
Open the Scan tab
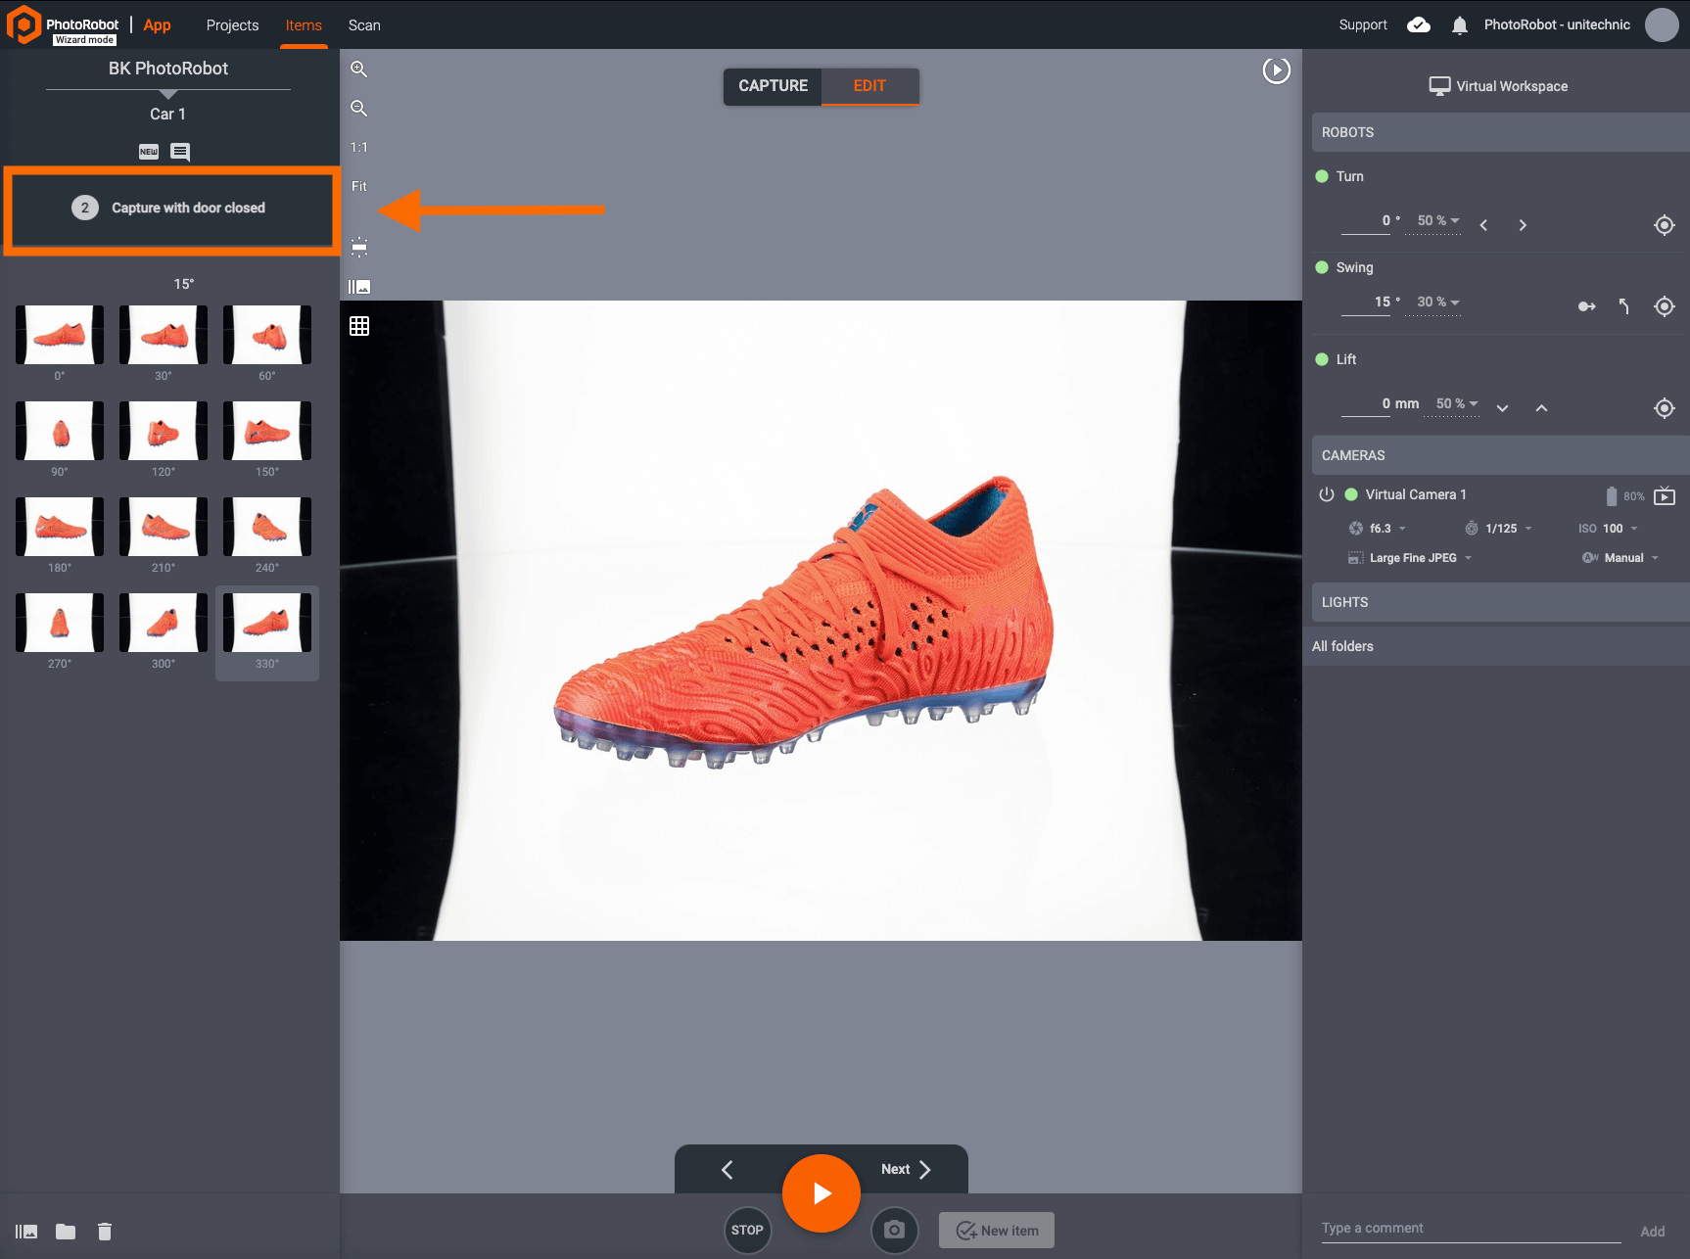(364, 25)
